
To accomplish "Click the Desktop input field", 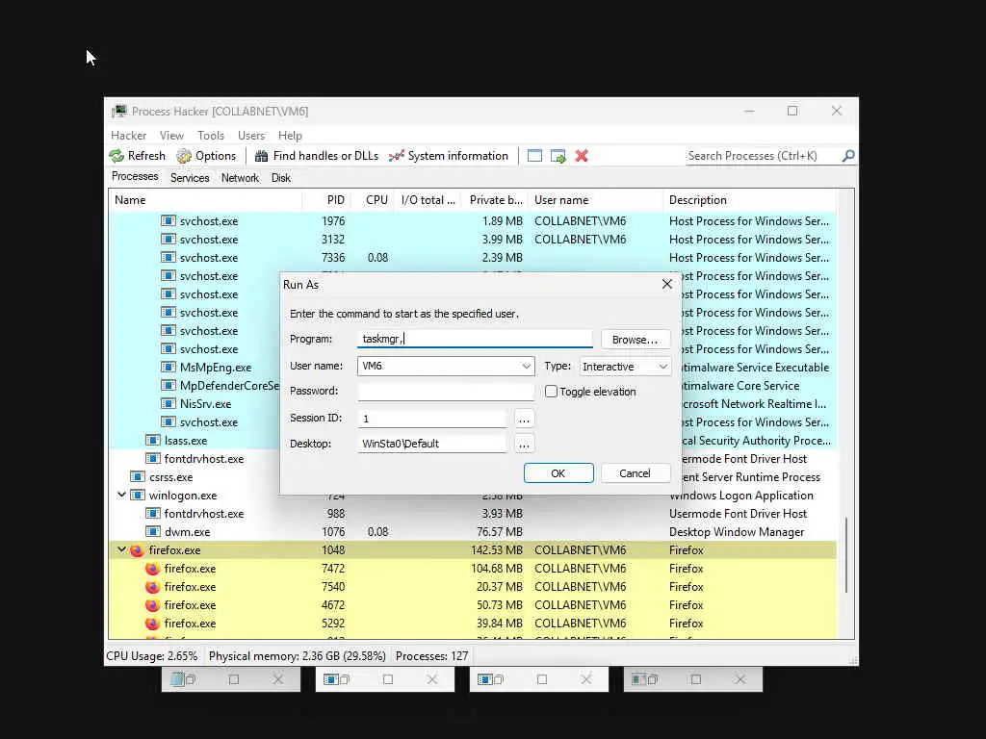I will [x=432, y=443].
